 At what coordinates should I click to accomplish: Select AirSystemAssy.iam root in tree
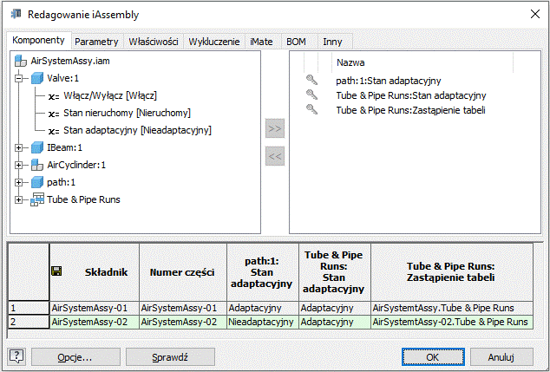[x=70, y=61]
